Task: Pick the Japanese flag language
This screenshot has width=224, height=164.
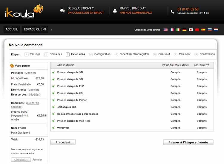Action: [191, 30]
